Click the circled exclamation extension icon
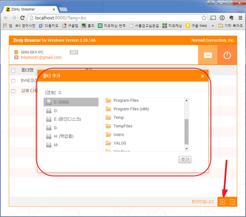Image resolution: width=246 pixels, height=217 pixels. tap(222, 18)
